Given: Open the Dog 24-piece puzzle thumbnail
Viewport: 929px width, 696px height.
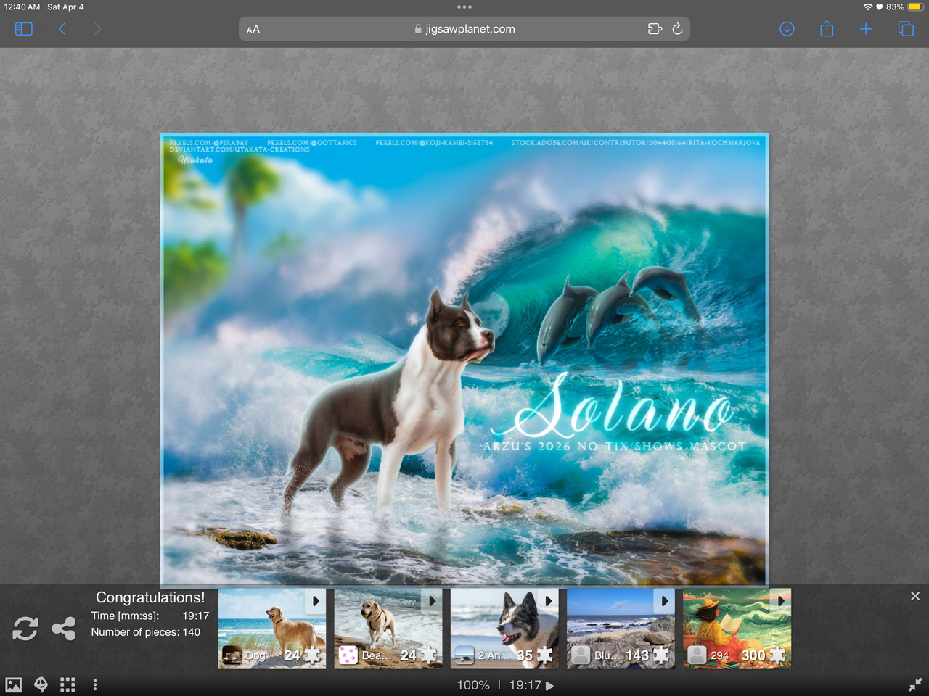Looking at the screenshot, I should (272, 628).
